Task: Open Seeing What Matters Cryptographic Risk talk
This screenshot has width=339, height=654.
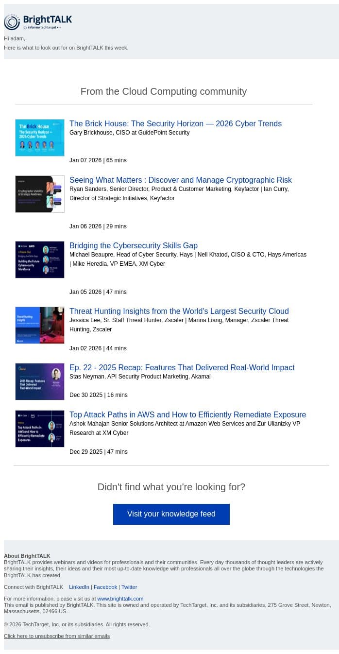Action: (x=181, y=180)
